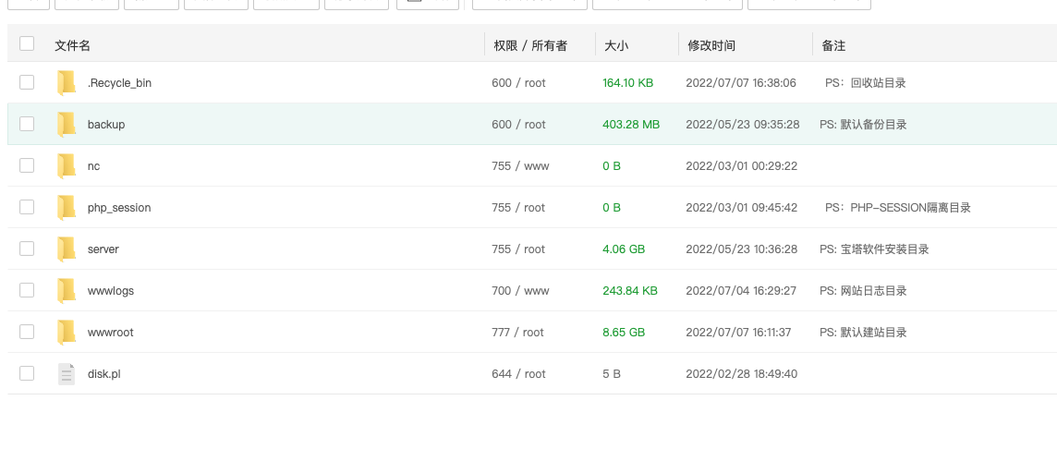Click the note PS: 宝塔软件安装目录
Screen dimensions: 1057x449
click(x=874, y=249)
